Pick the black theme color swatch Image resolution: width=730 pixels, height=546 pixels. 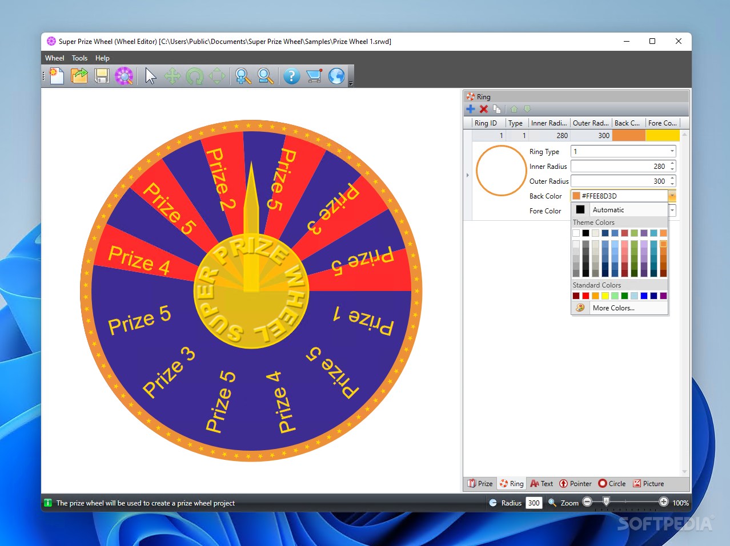[x=585, y=233]
